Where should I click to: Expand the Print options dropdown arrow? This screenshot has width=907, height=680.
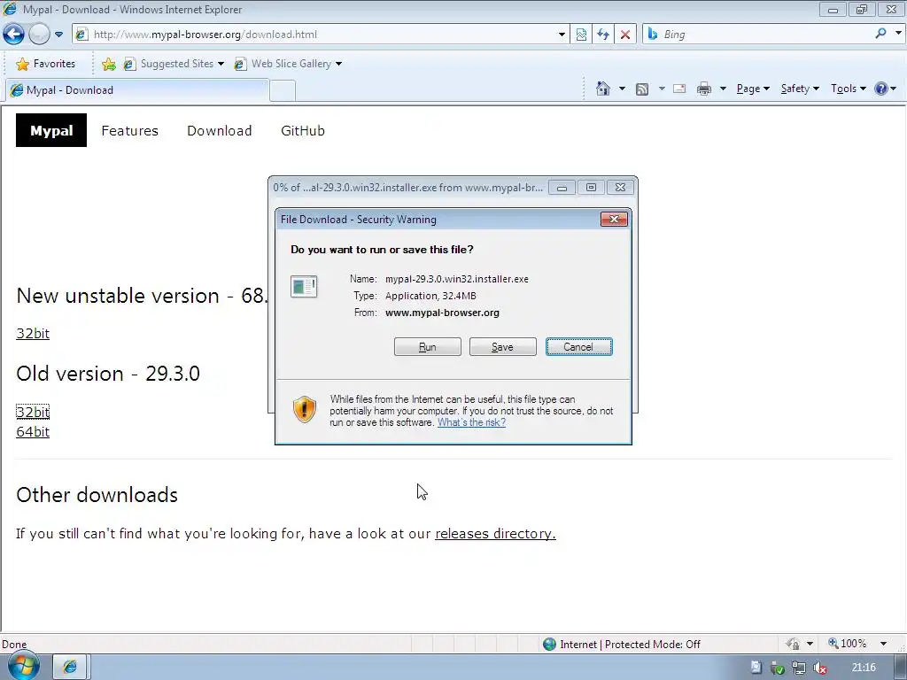click(x=723, y=89)
